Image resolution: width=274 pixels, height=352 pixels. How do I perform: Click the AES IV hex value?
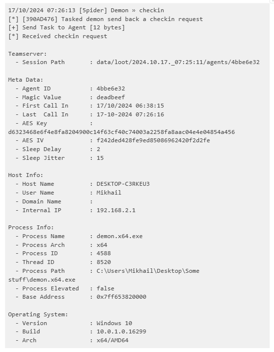pyautogui.click(x=153, y=140)
